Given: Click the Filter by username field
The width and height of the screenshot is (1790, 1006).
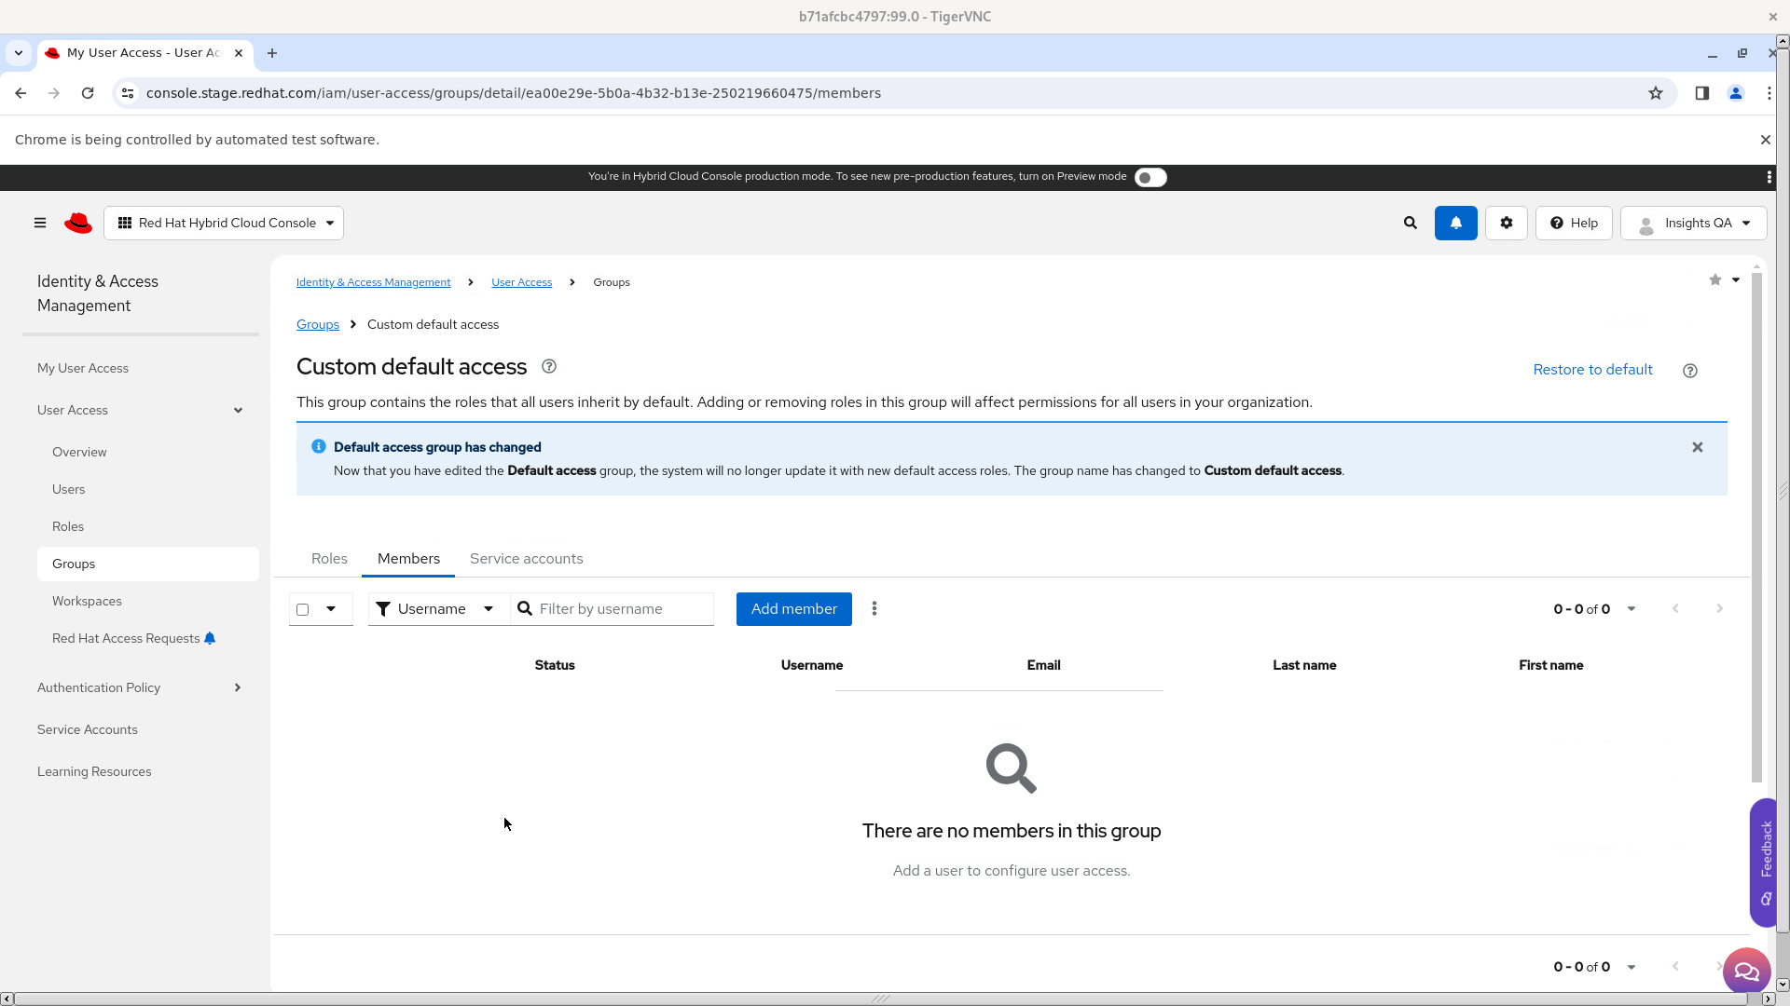Looking at the screenshot, I should [x=620, y=608].
